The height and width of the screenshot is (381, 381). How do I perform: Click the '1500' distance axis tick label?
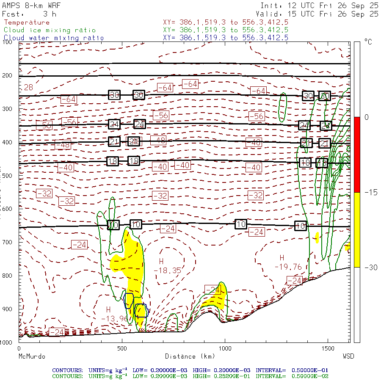coord(328,348)
